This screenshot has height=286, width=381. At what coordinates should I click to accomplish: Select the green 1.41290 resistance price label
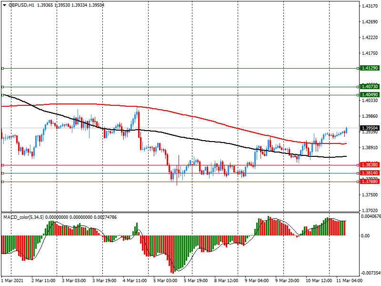370,68
